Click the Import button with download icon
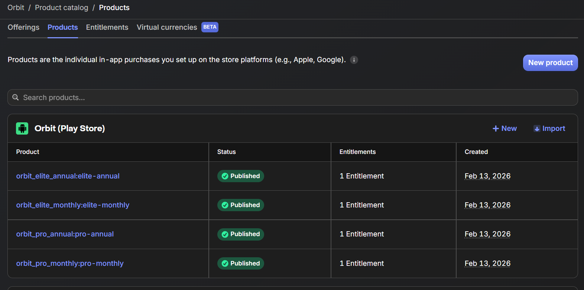Screen dimensions: 584x290 coord(549,128)
